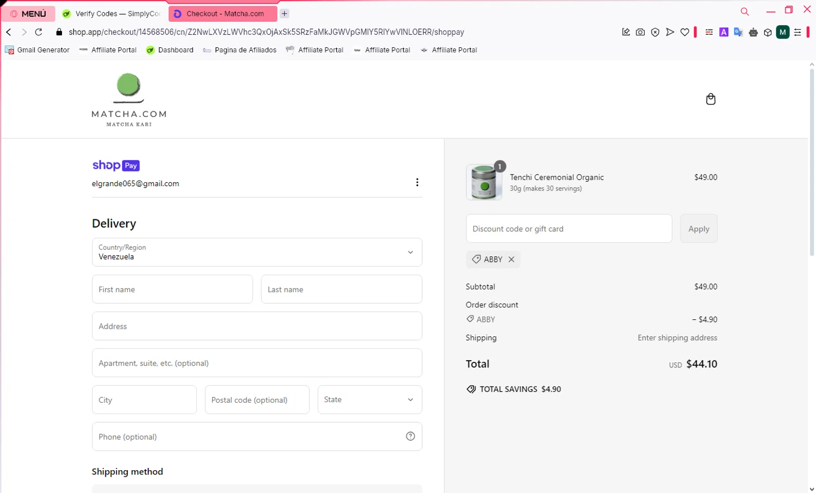Focus the Address field
The width and height of the screenshot is (816, 493).
[x=257, y=326]
